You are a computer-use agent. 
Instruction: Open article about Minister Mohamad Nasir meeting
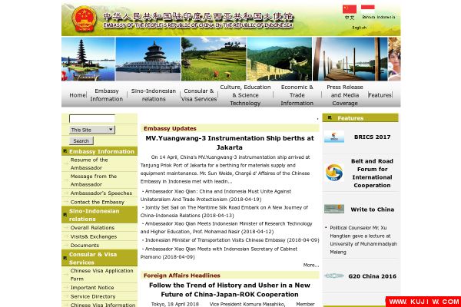(x=227, y=227)
